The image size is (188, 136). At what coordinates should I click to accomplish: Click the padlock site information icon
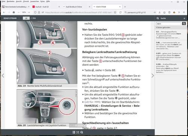(x=39, y=12)
